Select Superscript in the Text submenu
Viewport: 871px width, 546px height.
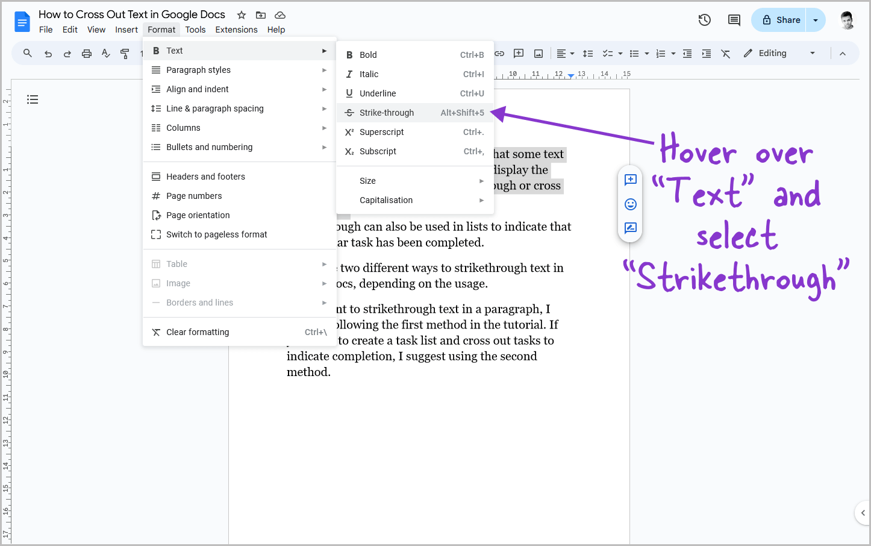pyautogui.click(x=415, y=132)
